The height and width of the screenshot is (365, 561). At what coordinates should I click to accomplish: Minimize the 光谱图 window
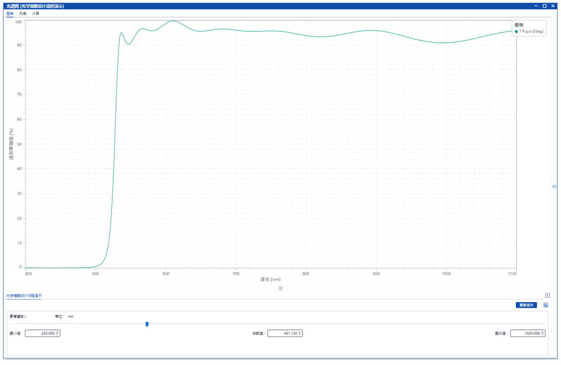pyautogui.click(x=536, y=6)
